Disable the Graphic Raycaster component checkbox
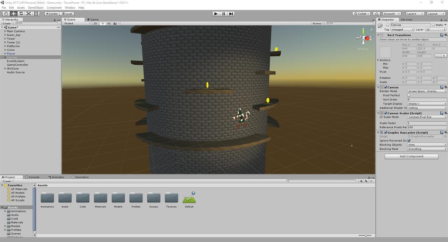 point(386,133)
